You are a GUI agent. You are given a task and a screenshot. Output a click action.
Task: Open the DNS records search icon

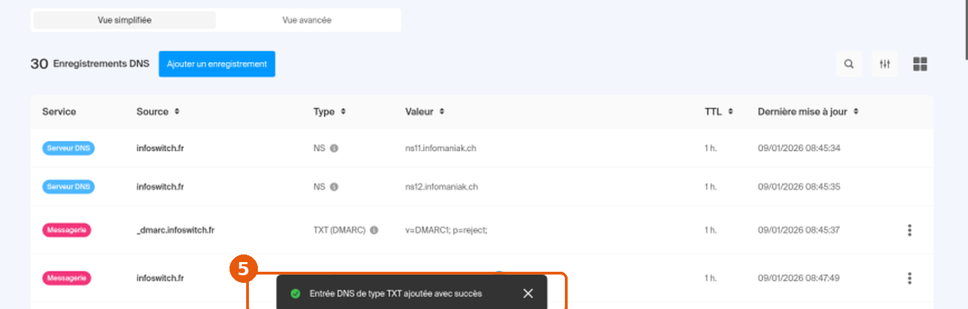849,64
